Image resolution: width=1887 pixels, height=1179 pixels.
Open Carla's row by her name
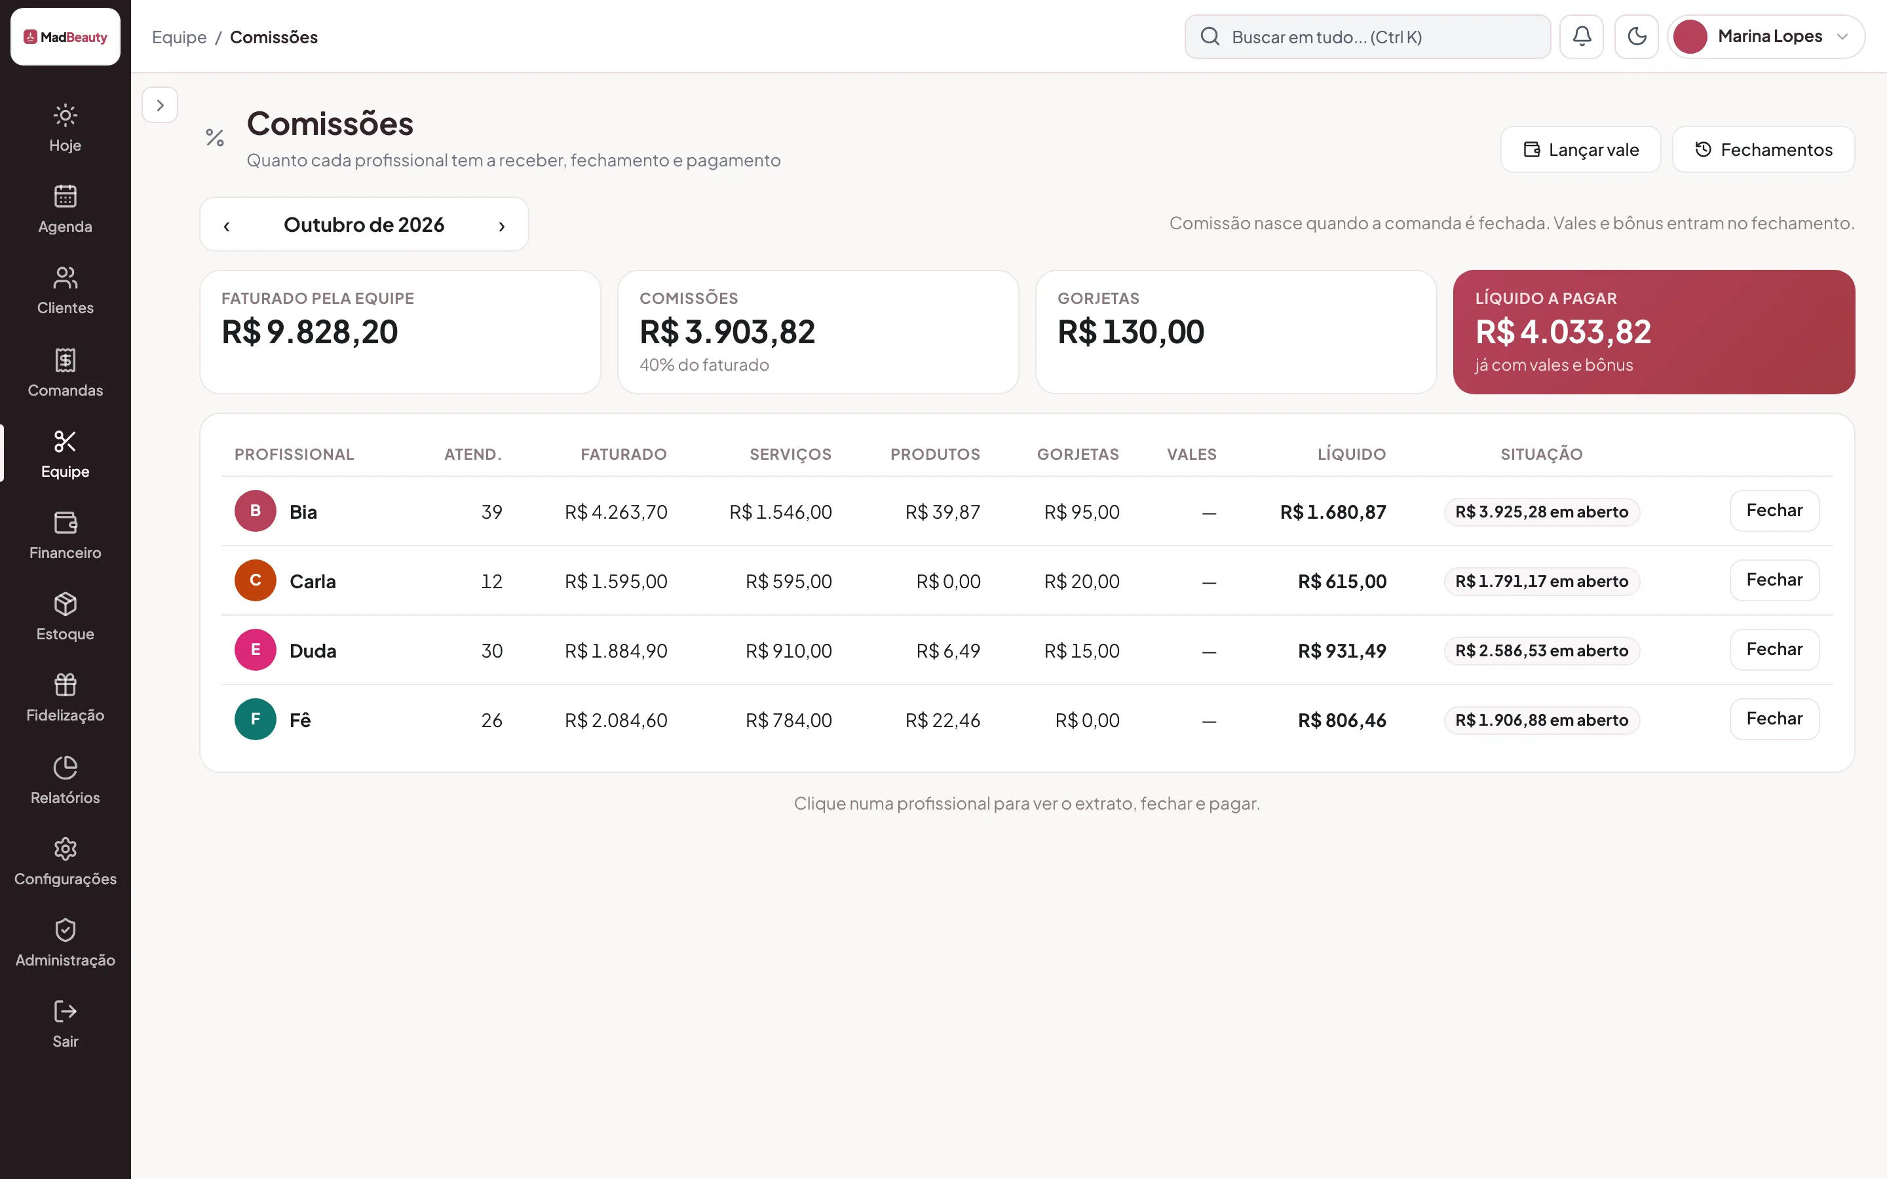(313, 582)
